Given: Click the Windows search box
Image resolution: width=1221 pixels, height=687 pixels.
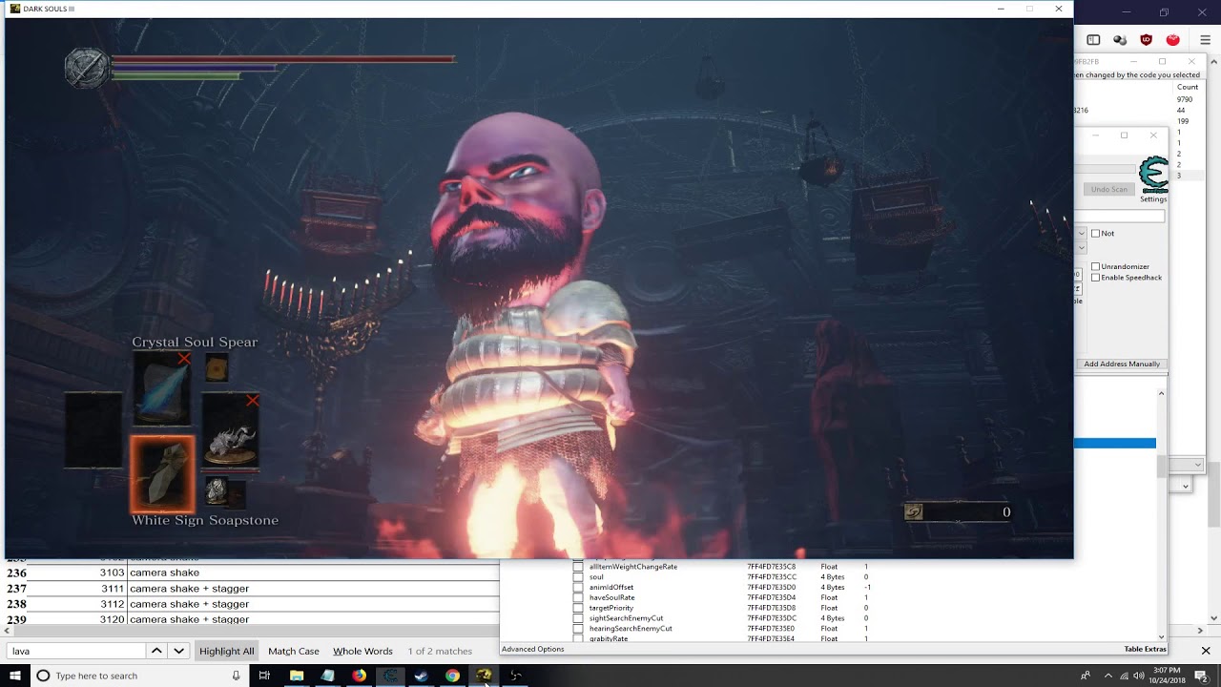Looking at the screenshot, I should 140,676.
